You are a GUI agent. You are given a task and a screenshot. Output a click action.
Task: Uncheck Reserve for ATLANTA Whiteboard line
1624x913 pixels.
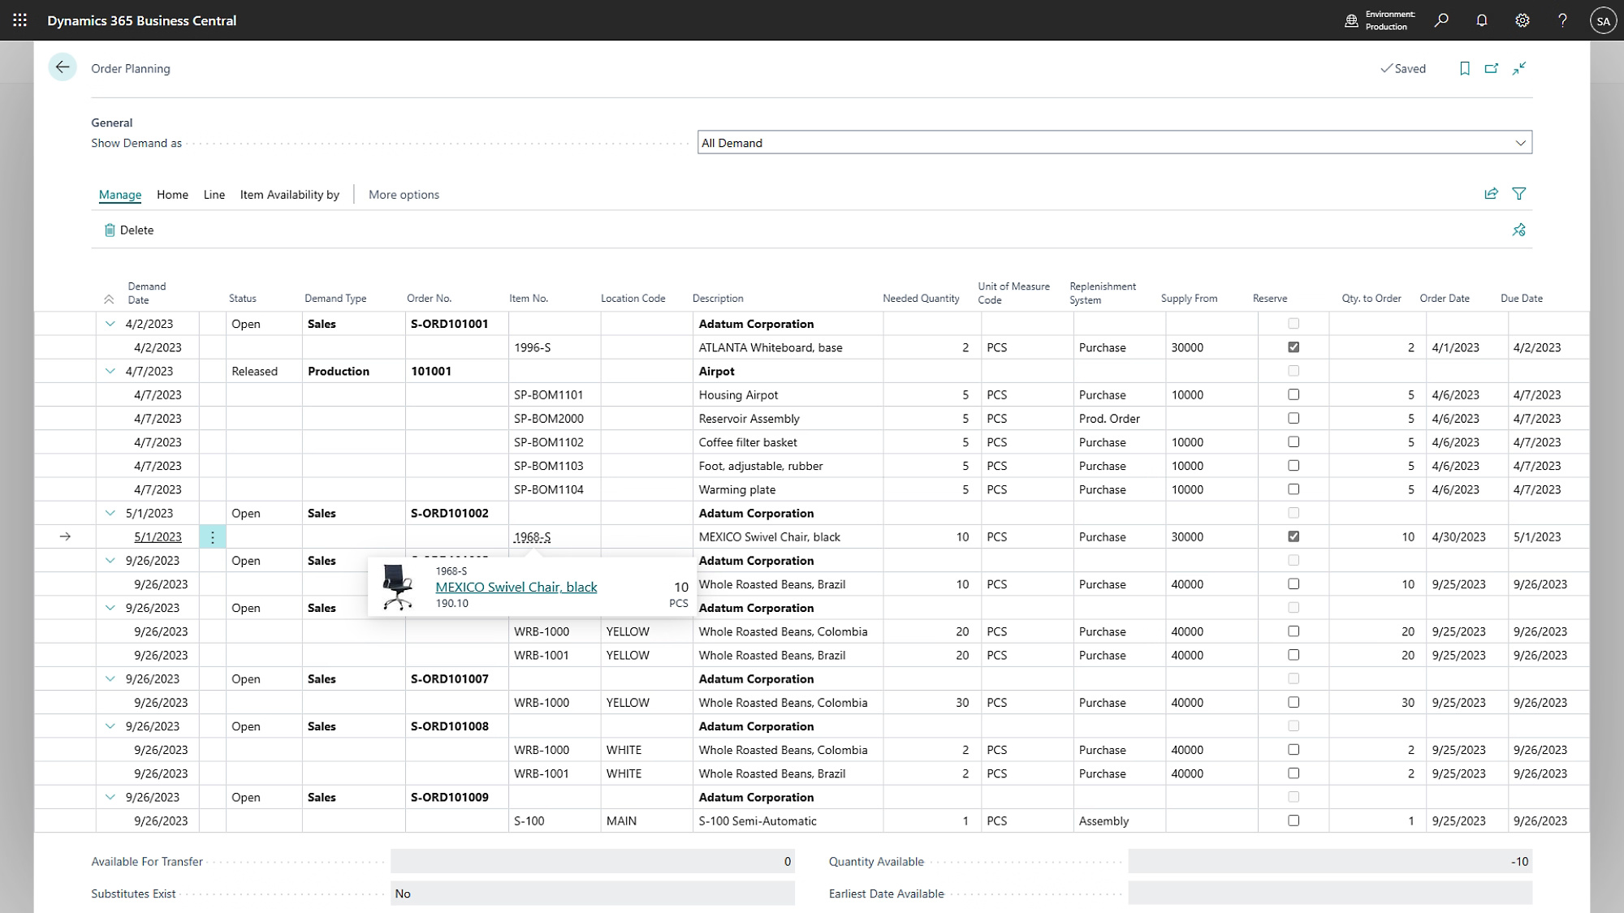[x=1294, y=347]
